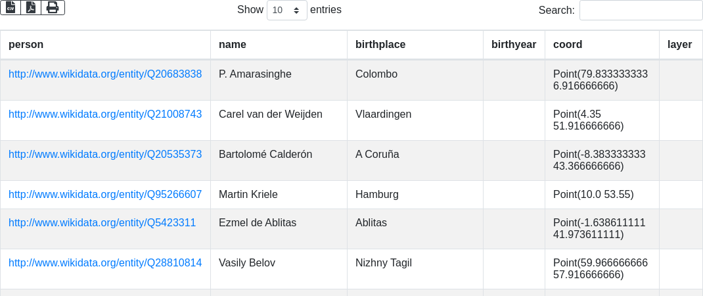Click the birthplace cell Nizhny Tagil
Image resolution: width=703 pixels, height=296 pixels.
click(384, 262)
